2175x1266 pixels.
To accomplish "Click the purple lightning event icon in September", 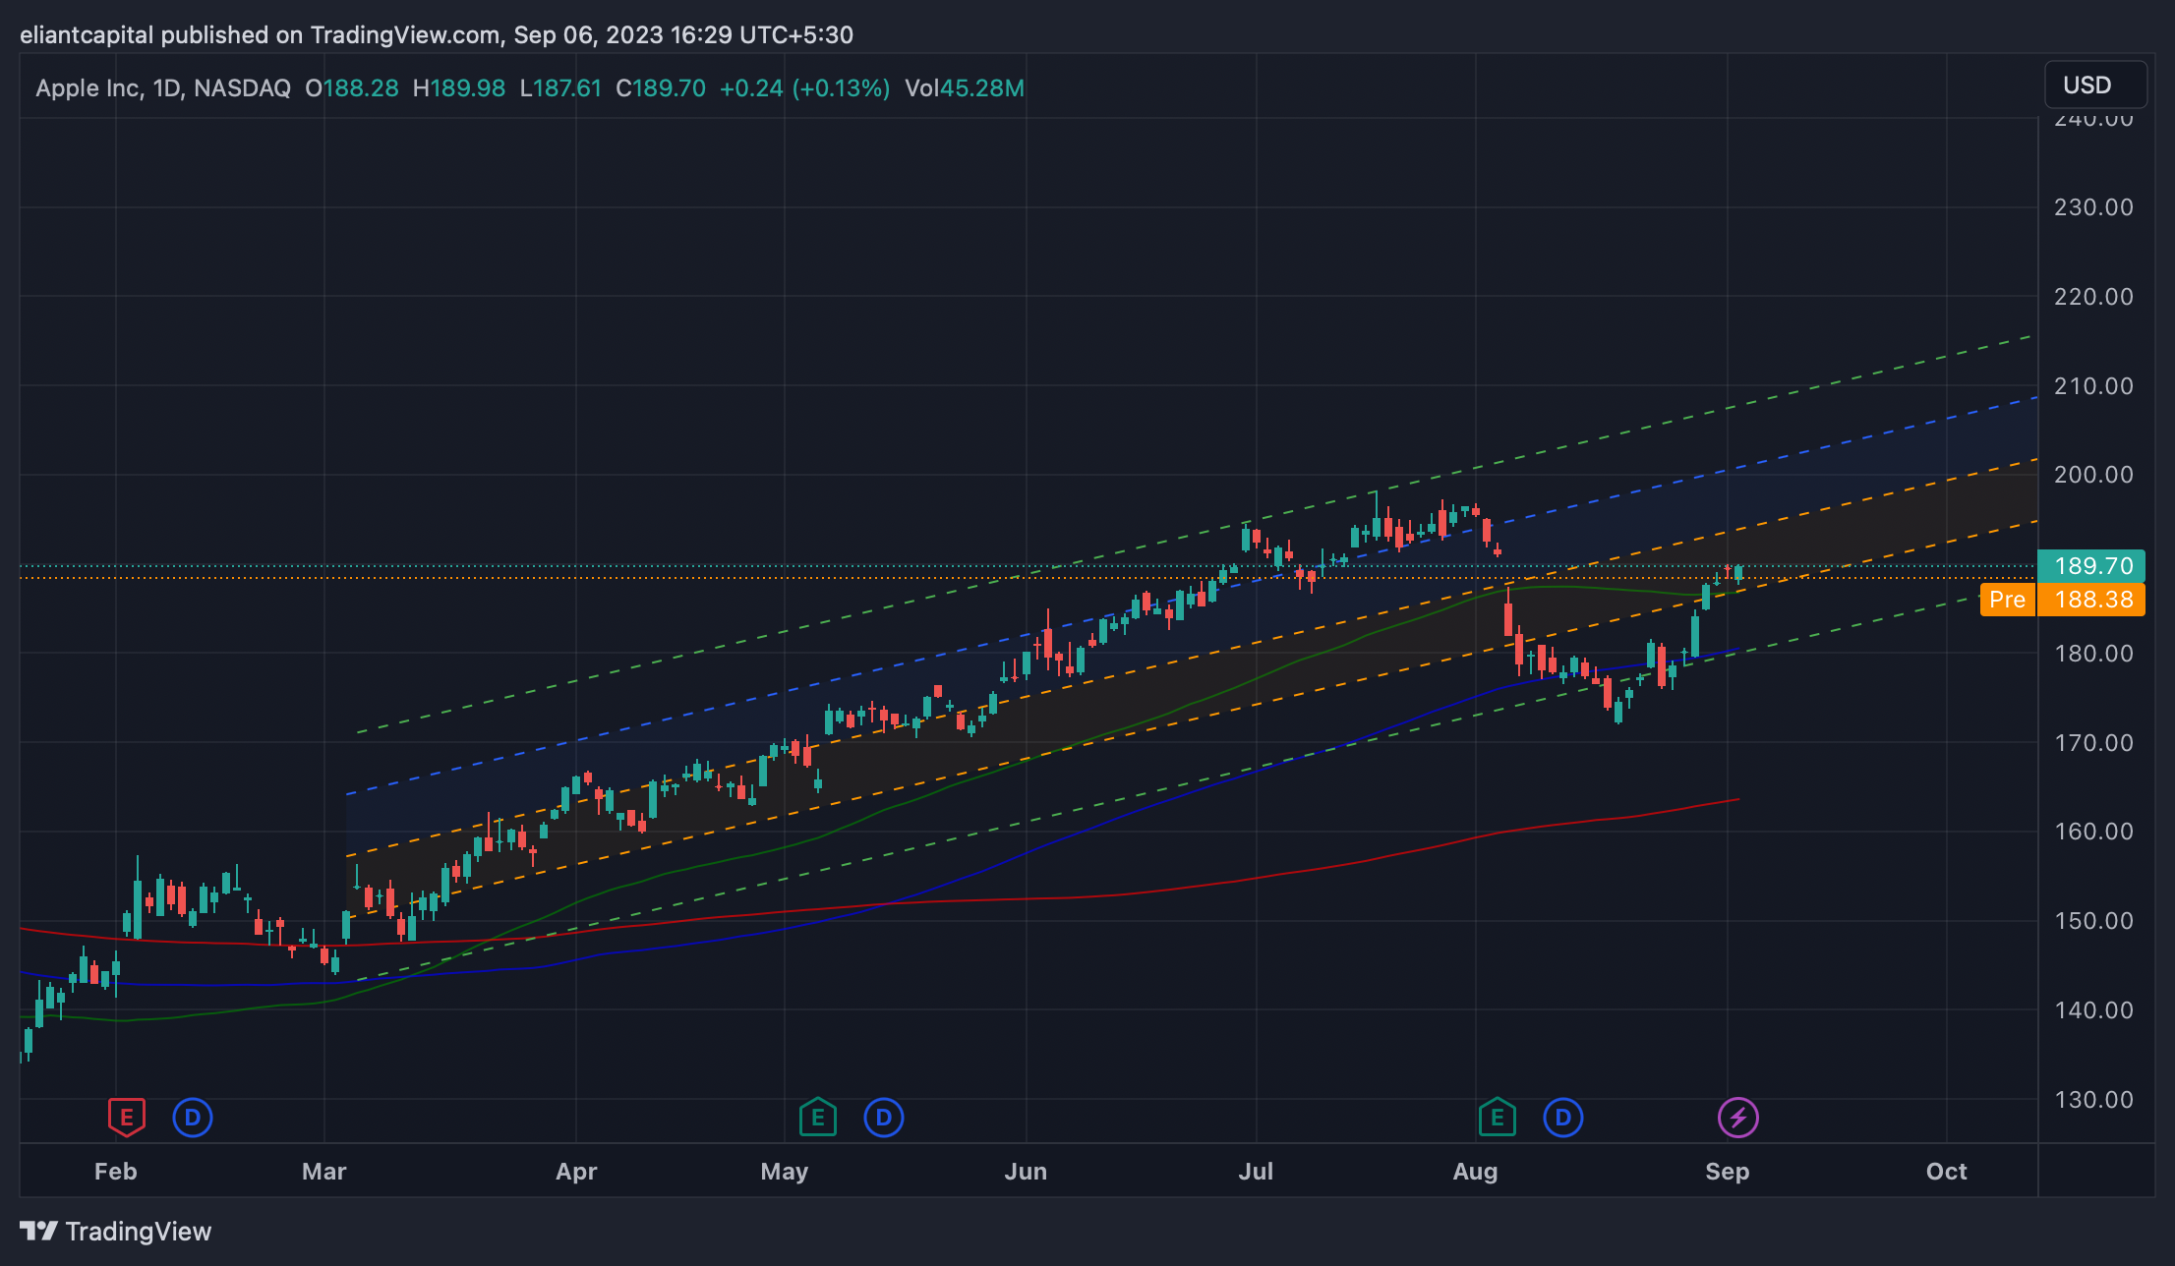I will pyautogui.click(x=1737, y=1118).
